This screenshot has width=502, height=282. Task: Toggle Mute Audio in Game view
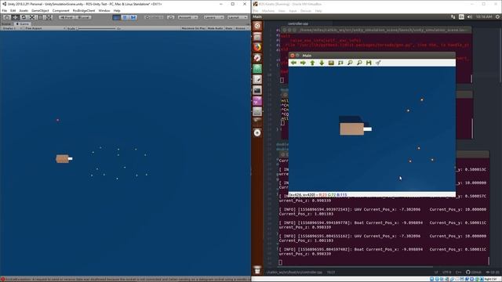coord(215,28)
